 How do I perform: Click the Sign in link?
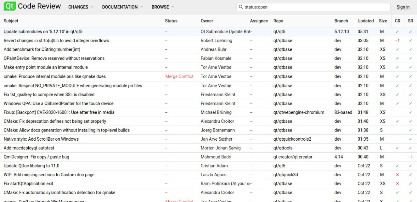[x=403, y=7]
